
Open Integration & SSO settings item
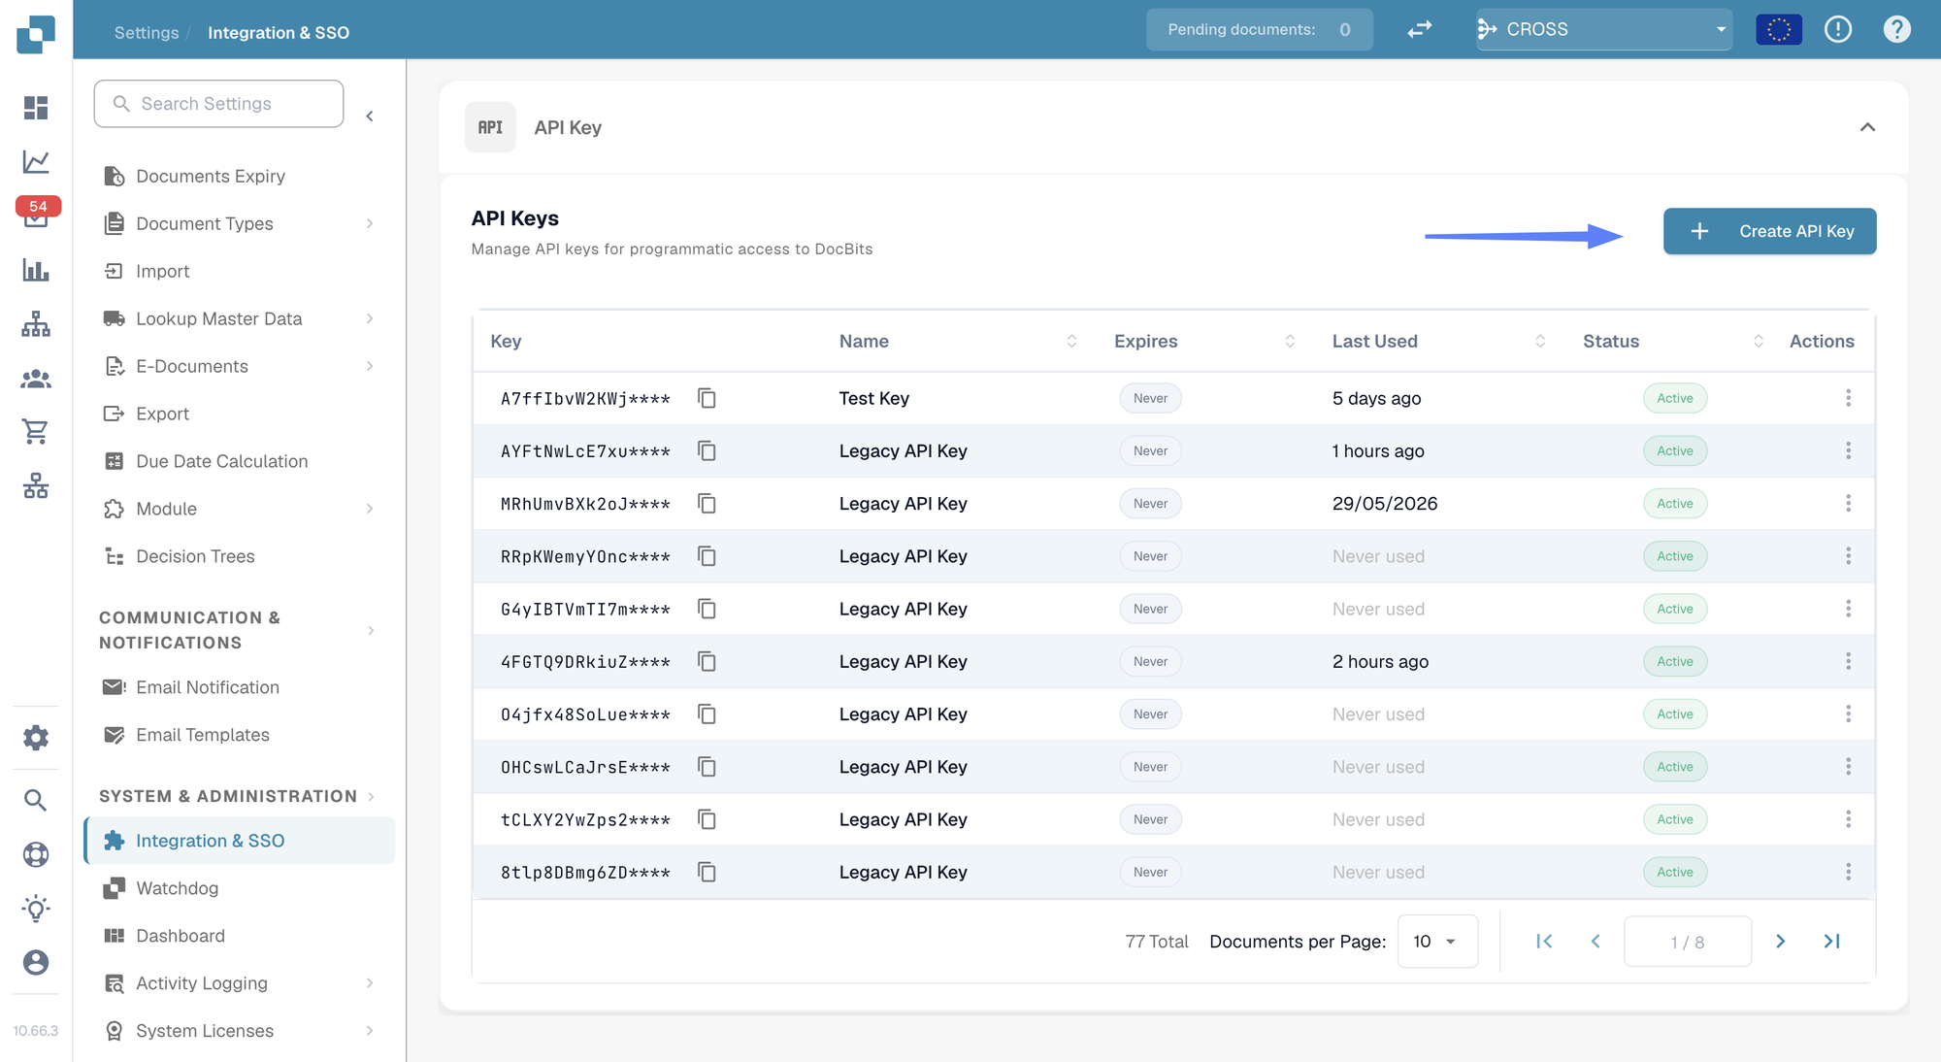(x=240, y=841)
